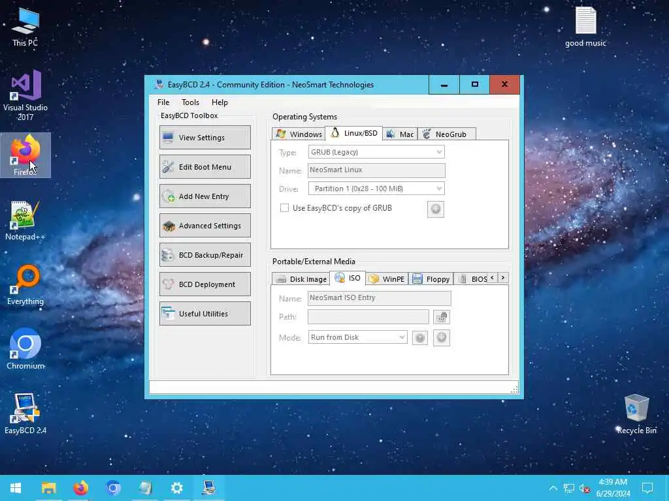The width and height of the screenshot is (669, 501).
Task: Switch to the Floppy tab
Action: click(431, 279)
